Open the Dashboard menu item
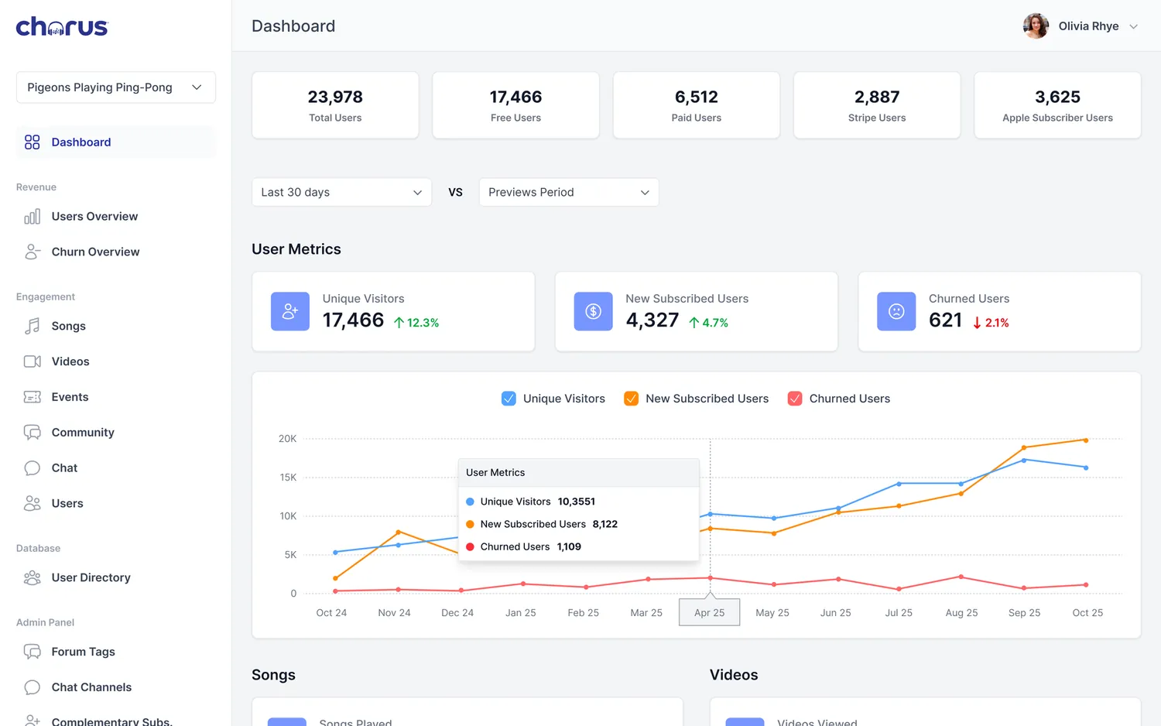 pyautogui.click(x=116, y=142)
